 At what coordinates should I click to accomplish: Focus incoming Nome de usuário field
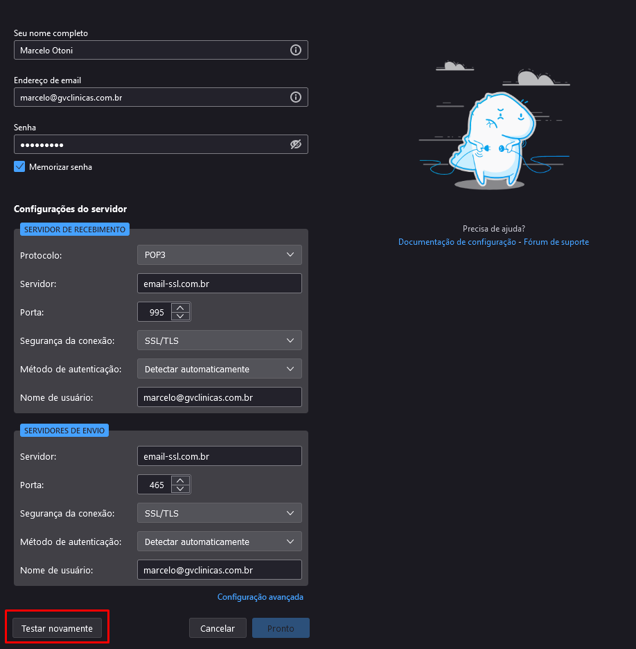point(219,397)
